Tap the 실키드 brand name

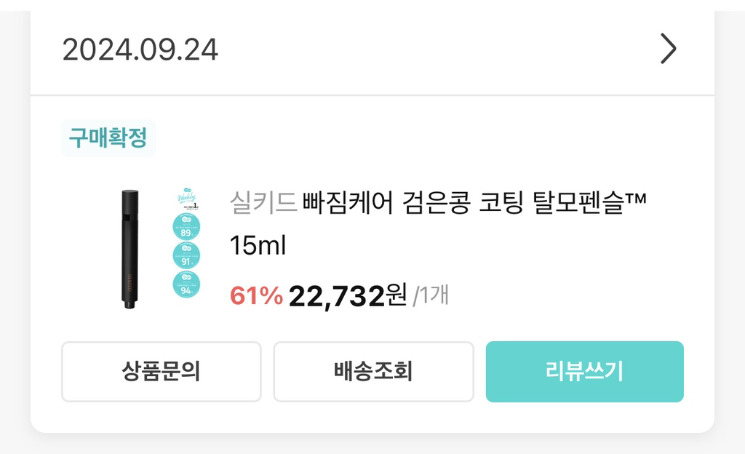point(263,202)
